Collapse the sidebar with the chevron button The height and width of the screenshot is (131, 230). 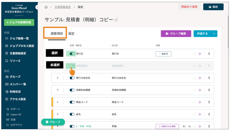tap(37, 7)
